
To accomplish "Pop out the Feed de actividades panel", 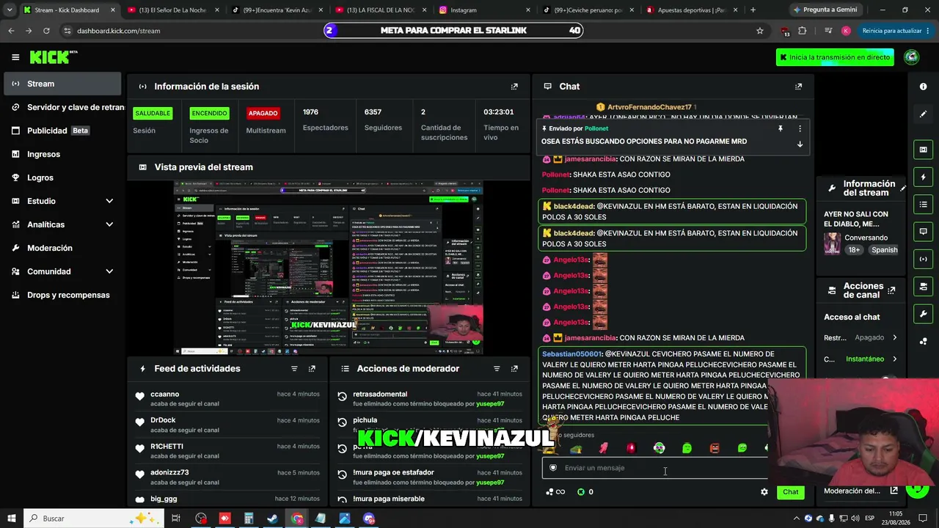I will coord(312,369).
